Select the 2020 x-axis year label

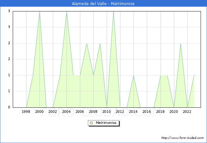174,112
